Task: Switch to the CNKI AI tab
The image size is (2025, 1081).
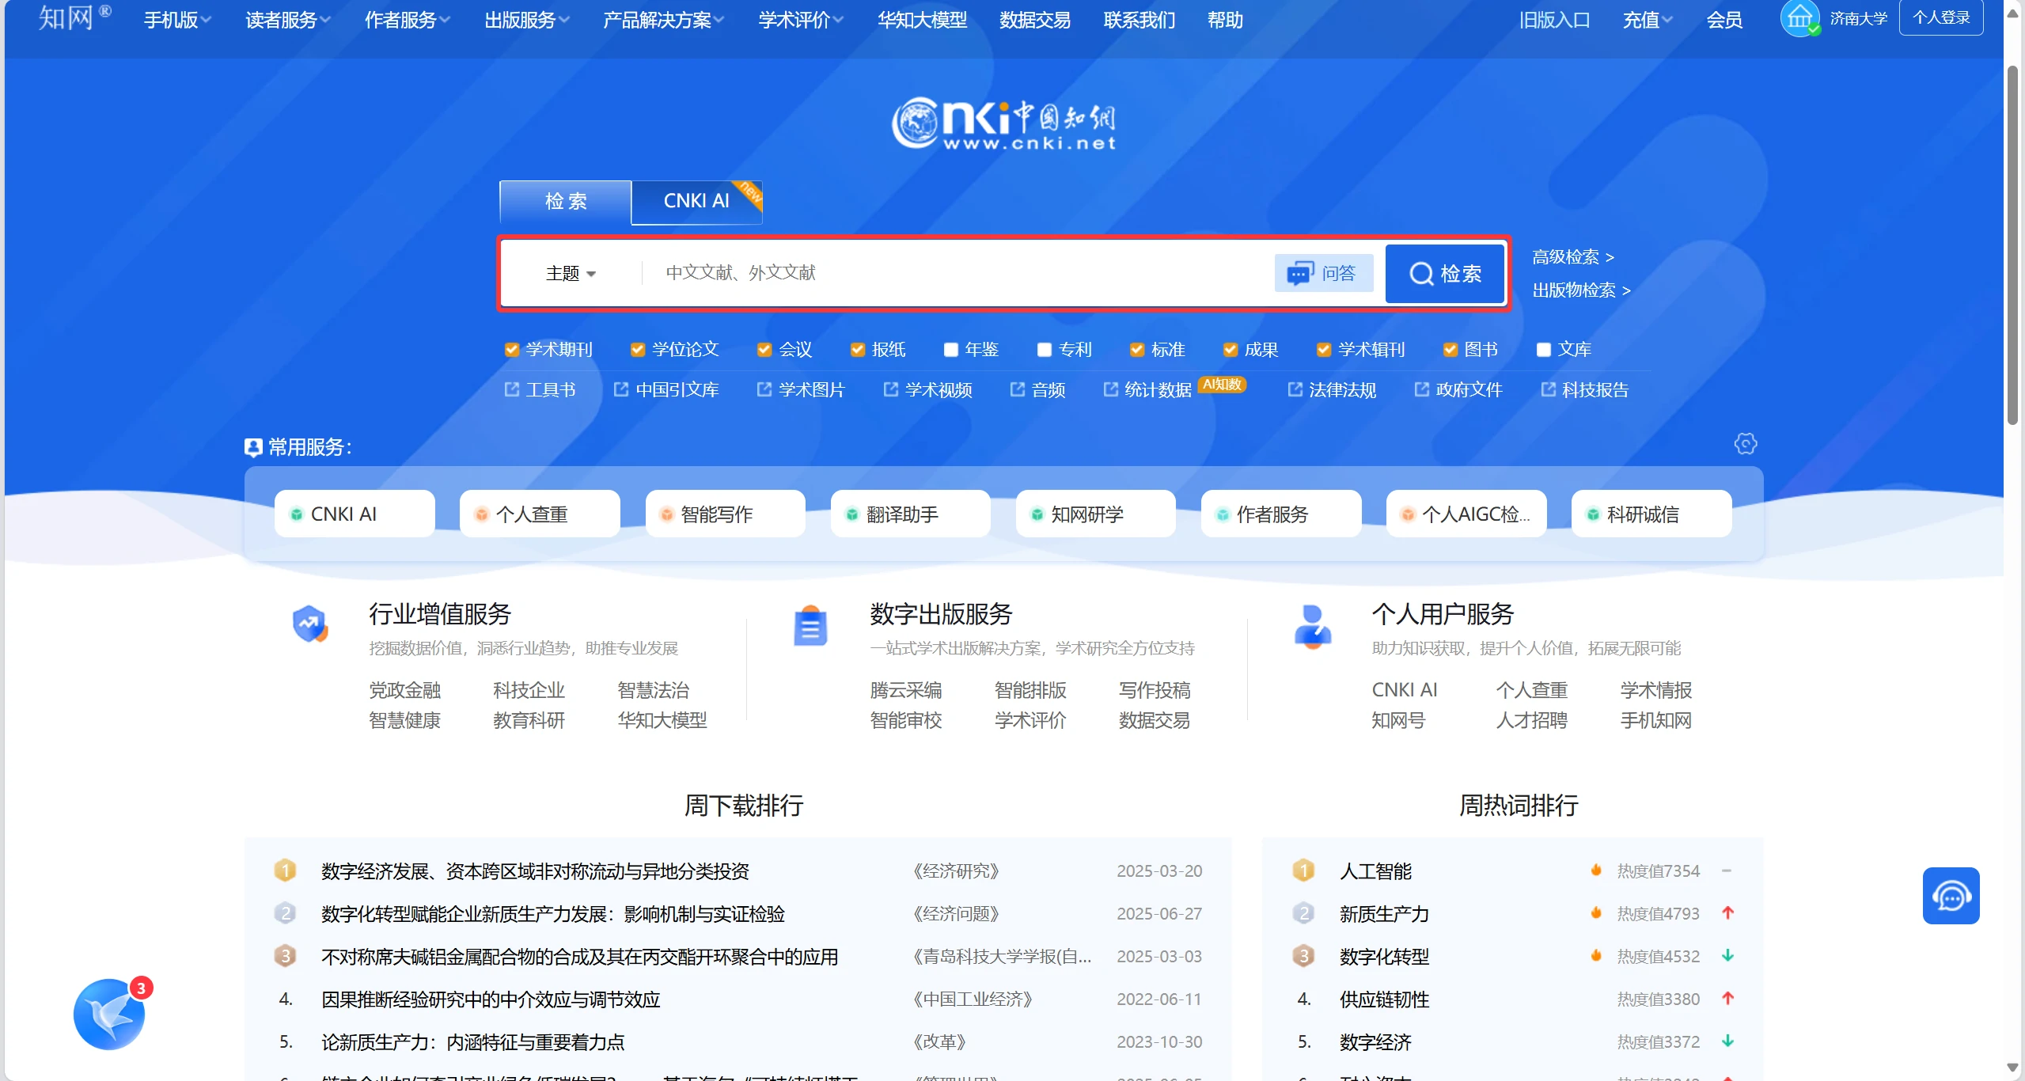Action: point(696,202)
